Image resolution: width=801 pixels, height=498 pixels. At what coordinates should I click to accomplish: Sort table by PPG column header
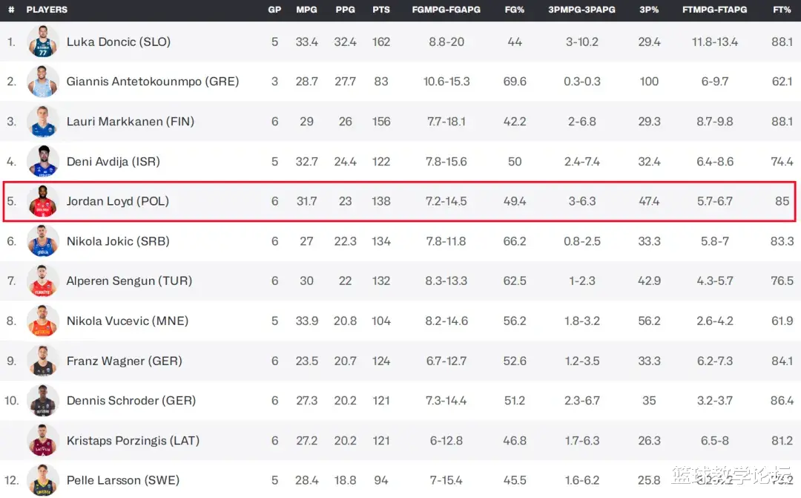345,10
